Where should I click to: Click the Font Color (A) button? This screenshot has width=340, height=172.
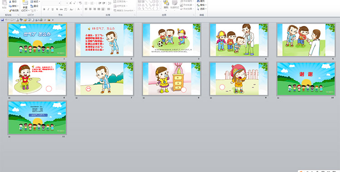click(x=78, y=9)
